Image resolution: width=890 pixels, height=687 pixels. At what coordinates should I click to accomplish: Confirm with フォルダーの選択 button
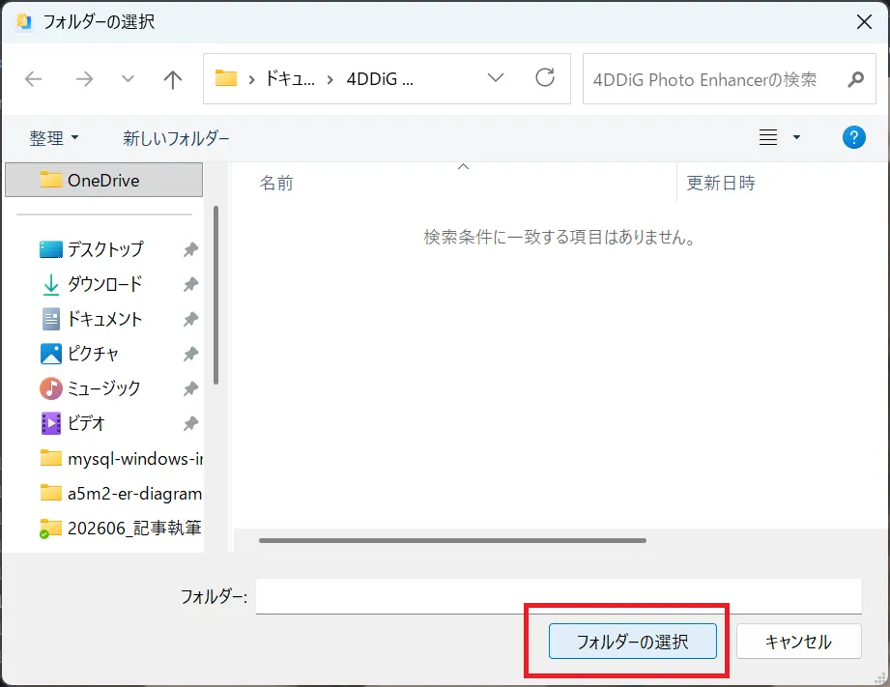click(633, 642)
